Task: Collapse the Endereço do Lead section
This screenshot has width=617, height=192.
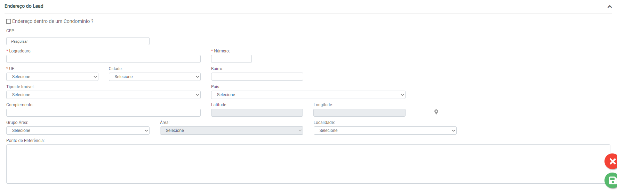Action: coord(609,7)
